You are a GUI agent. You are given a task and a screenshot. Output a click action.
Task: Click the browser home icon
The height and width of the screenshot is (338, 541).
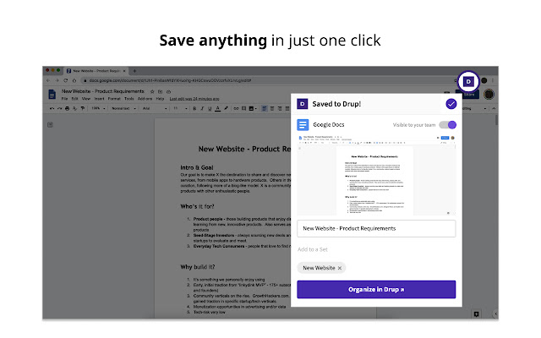coord(74,80)
